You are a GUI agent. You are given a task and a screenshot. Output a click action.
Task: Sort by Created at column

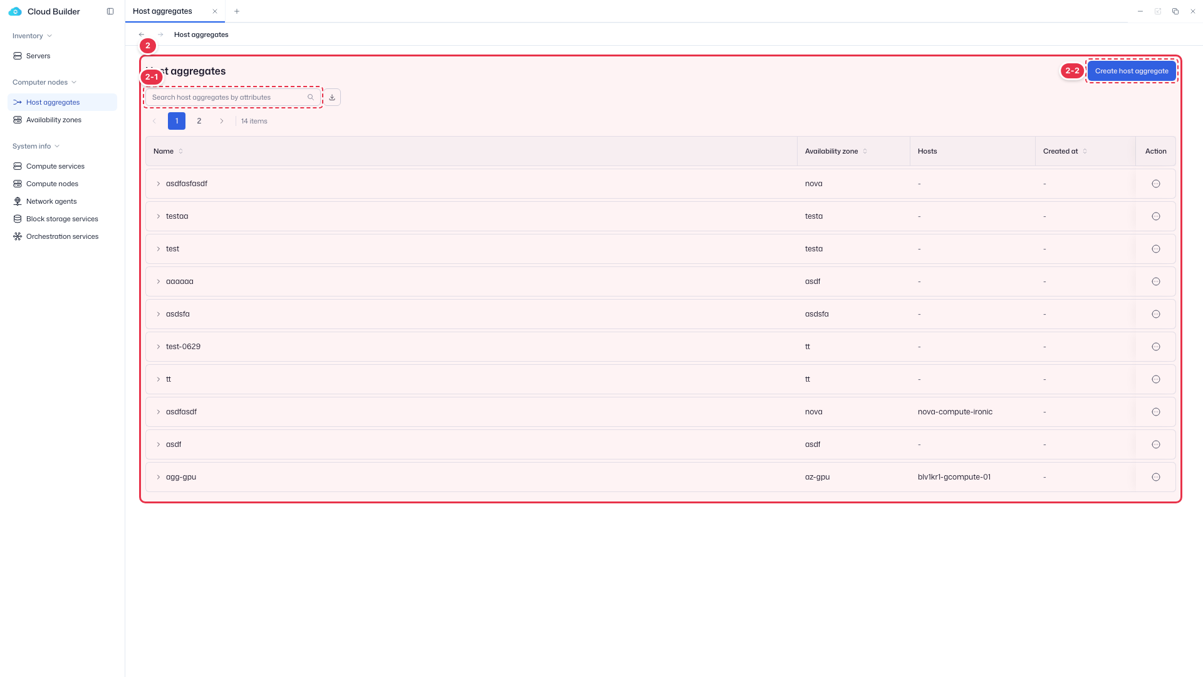pyautogui.click(x=1085, y=151)
